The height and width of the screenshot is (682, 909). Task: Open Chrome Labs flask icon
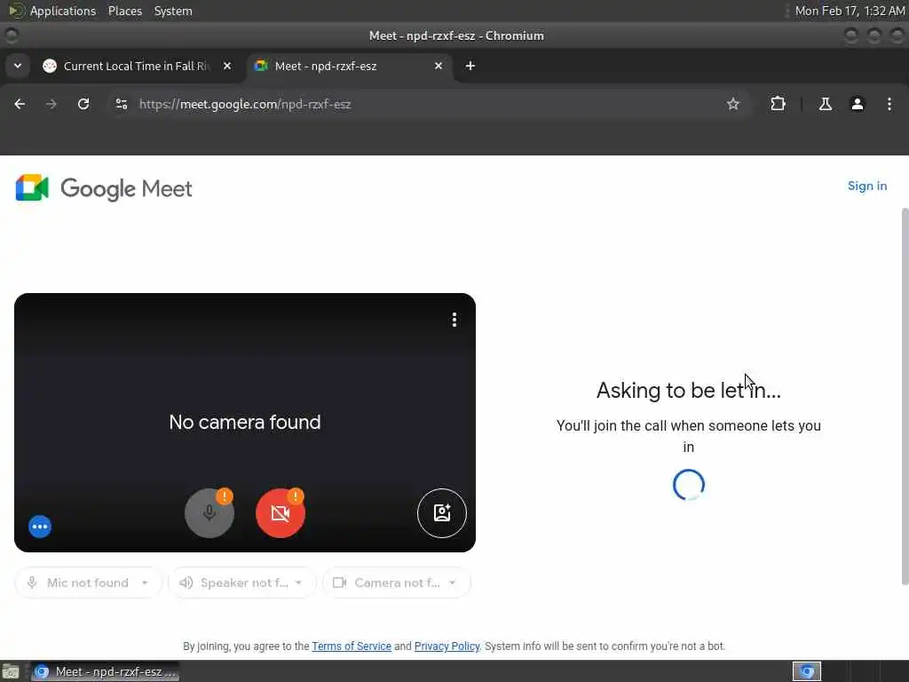pyautogui.click(x=825, y=104)
